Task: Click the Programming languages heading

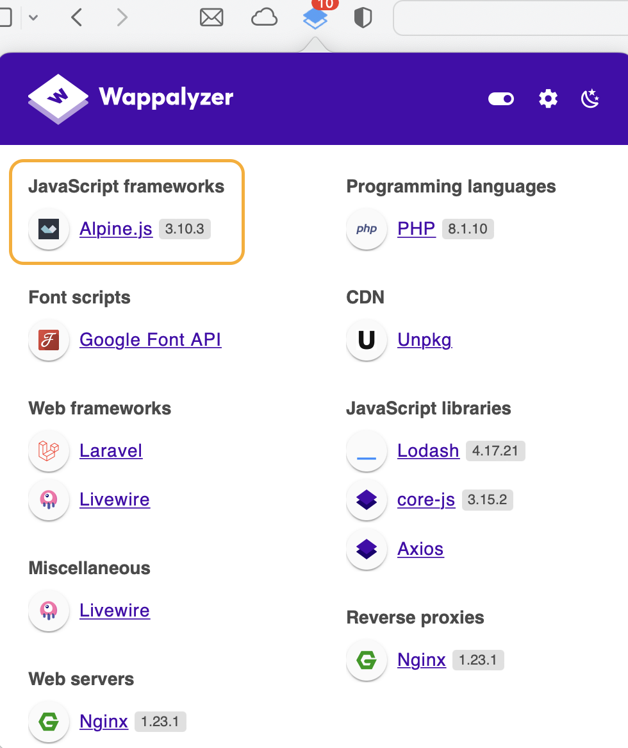Action: (450, 187)
